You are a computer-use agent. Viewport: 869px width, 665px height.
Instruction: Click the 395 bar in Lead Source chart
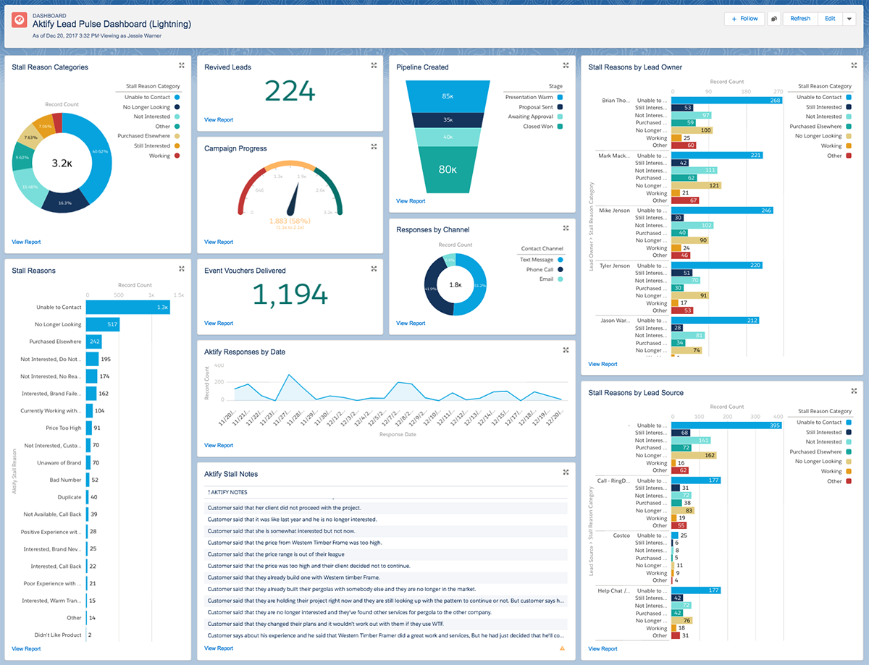click(727, 425)
